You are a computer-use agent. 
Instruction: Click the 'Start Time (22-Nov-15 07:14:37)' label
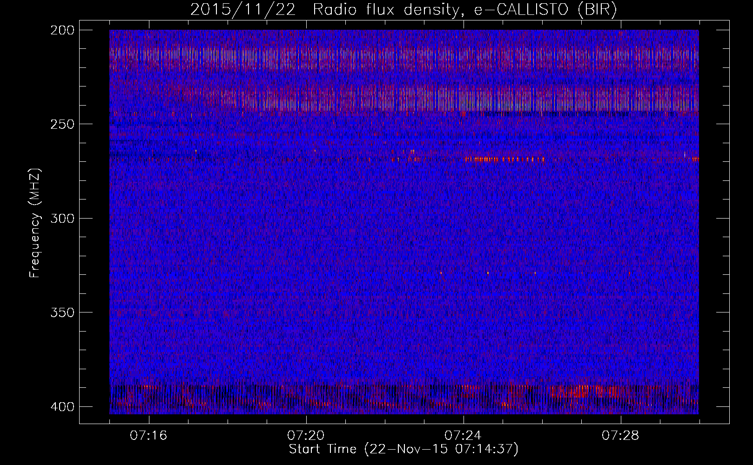pos(403,449)
